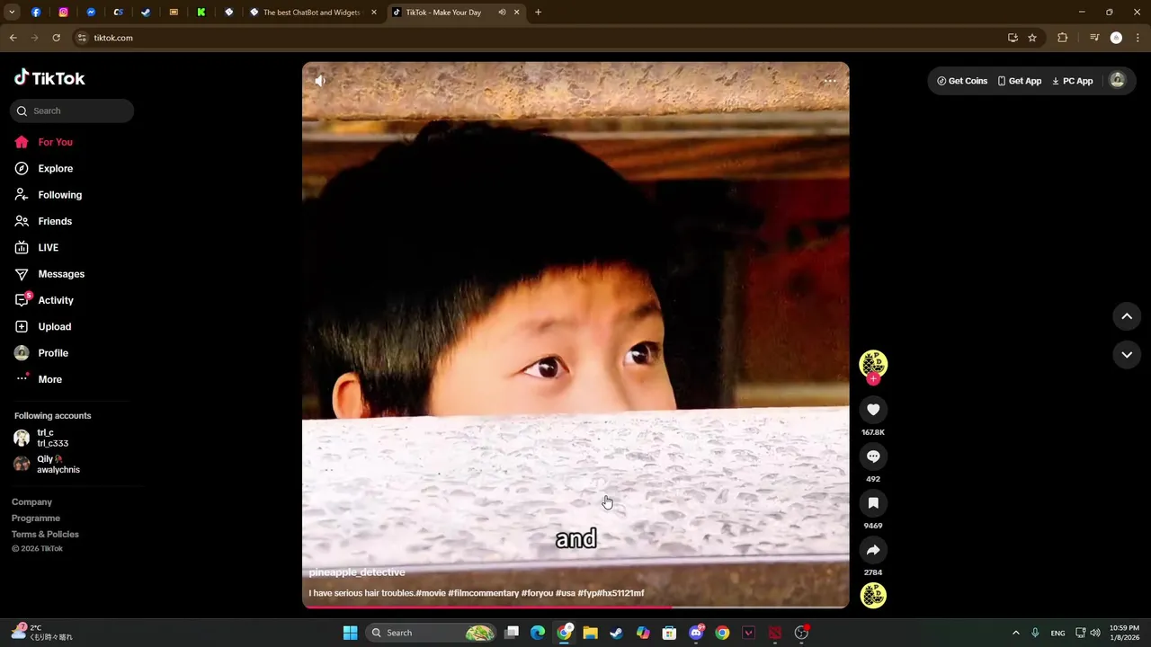Viewport: 1151px width, 647px height.
Task: Like the video with the heart icon
Action: 873,410
